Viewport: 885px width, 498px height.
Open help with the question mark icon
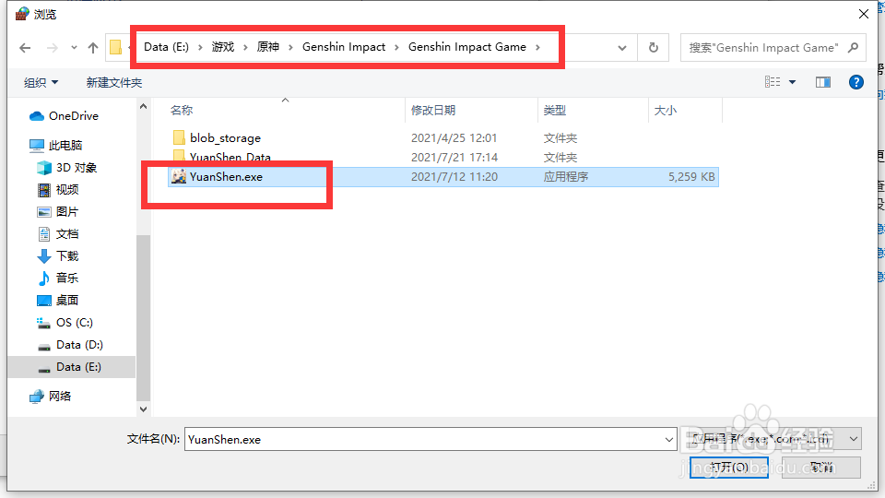point(856,82)
